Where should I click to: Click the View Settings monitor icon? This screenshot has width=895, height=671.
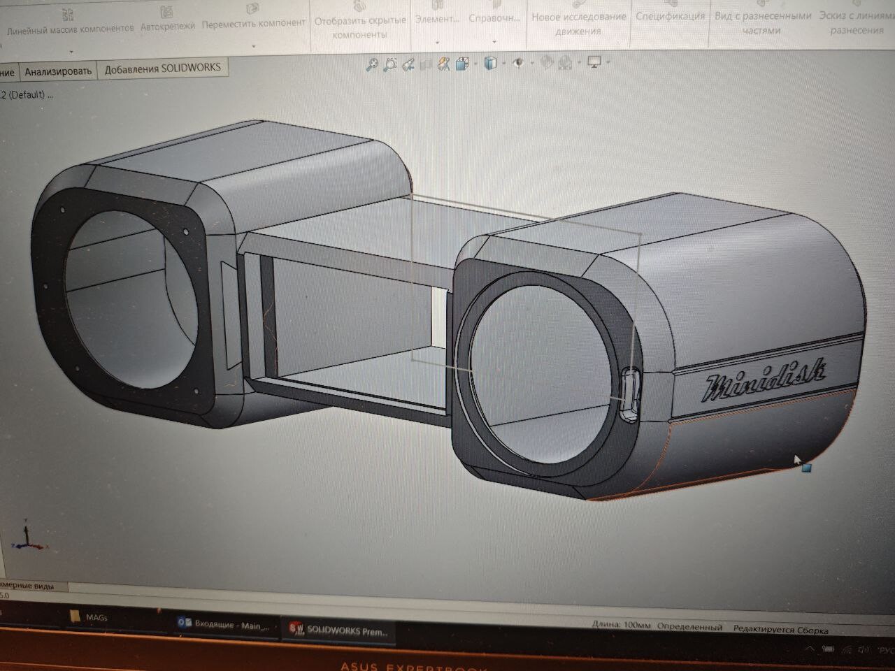coord(594,62)
